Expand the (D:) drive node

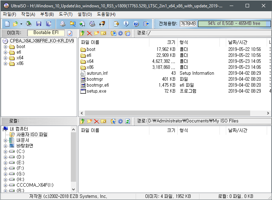(5, 157)
